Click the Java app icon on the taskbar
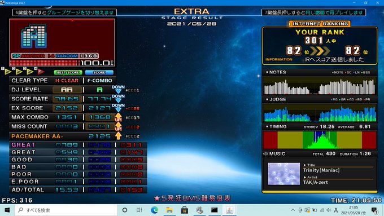 [229, 210]
